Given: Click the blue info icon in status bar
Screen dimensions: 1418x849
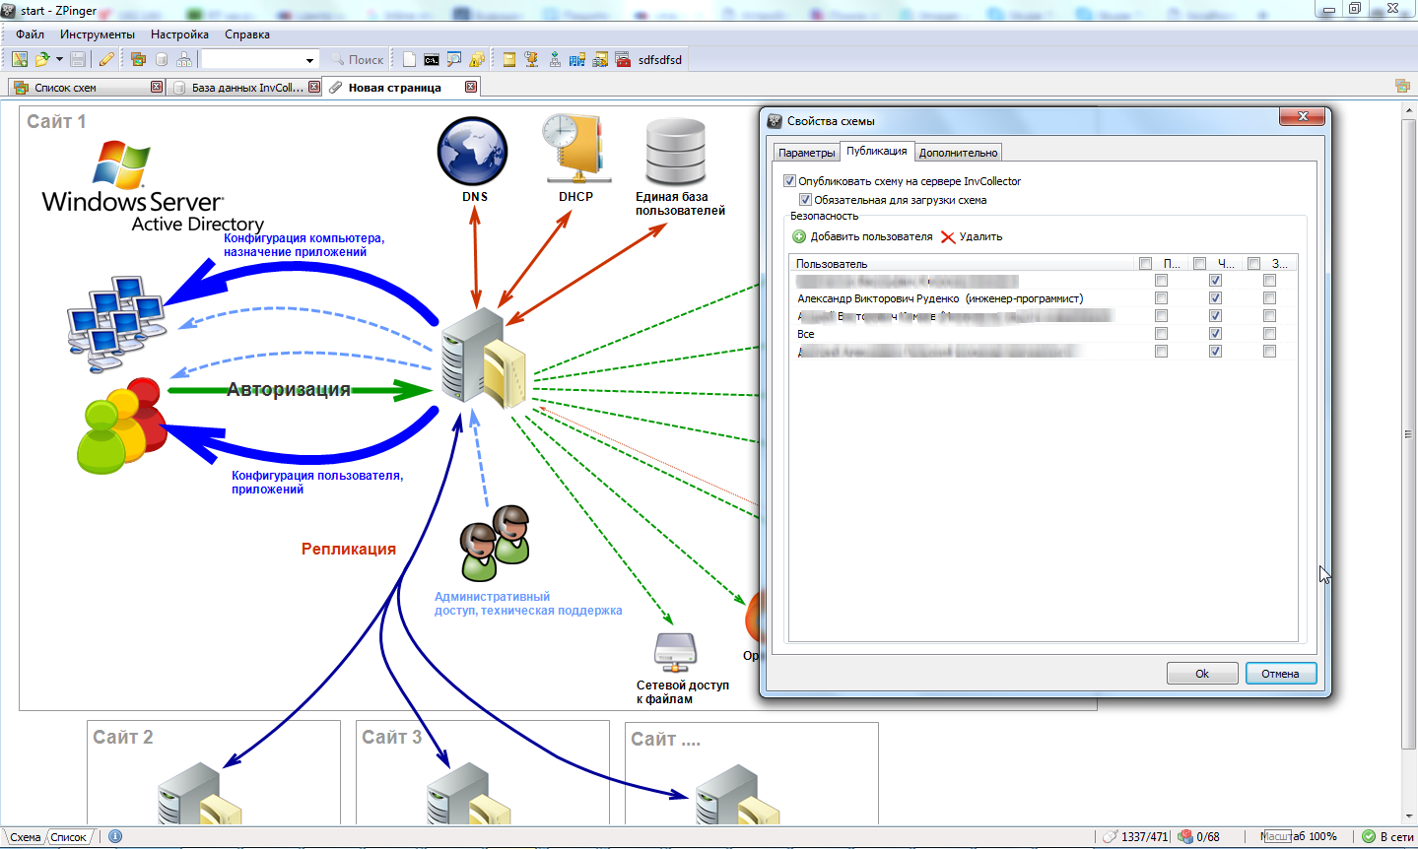Looking at the screenshot, I should point(115,837).
